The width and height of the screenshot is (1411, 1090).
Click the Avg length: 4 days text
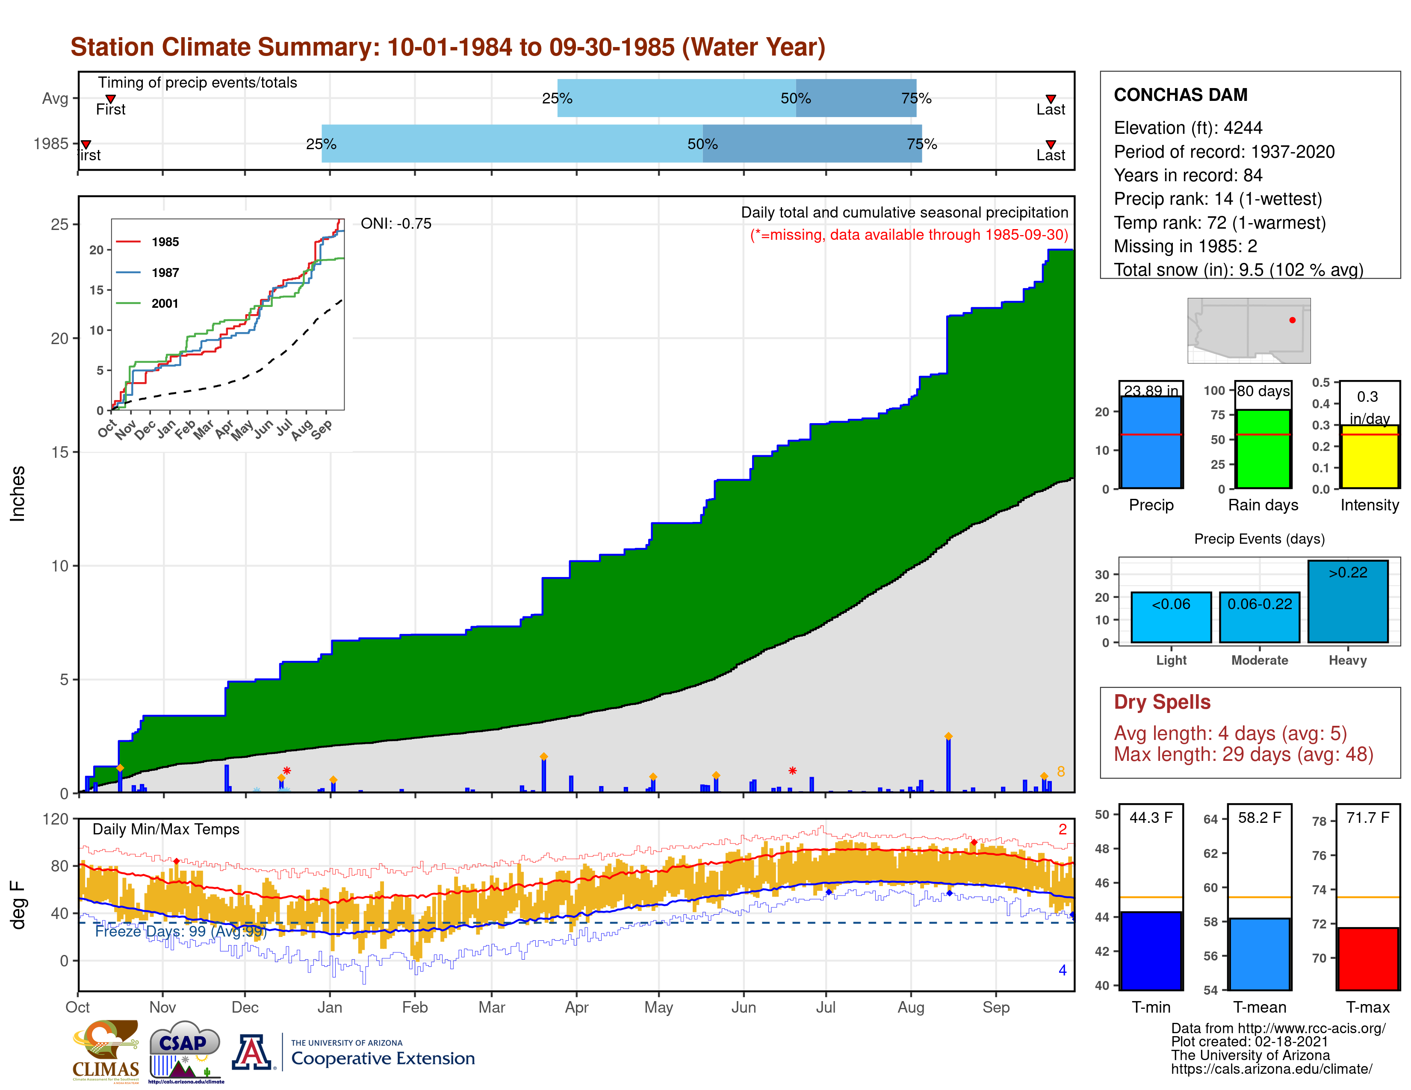pyautogui.click(x=1230, y=734)
